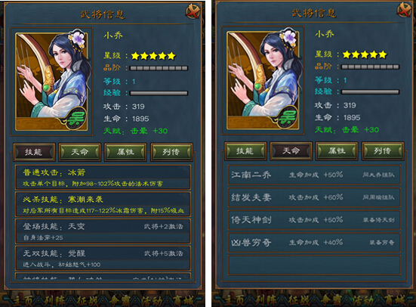416x307 pixels.
Task: Open the 天命 tab in left panel
Action: coord(79,152)
